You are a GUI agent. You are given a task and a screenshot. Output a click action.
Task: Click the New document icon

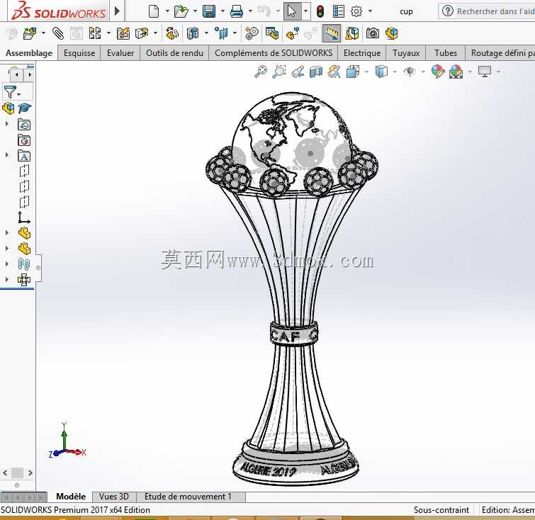pos(154,11)
